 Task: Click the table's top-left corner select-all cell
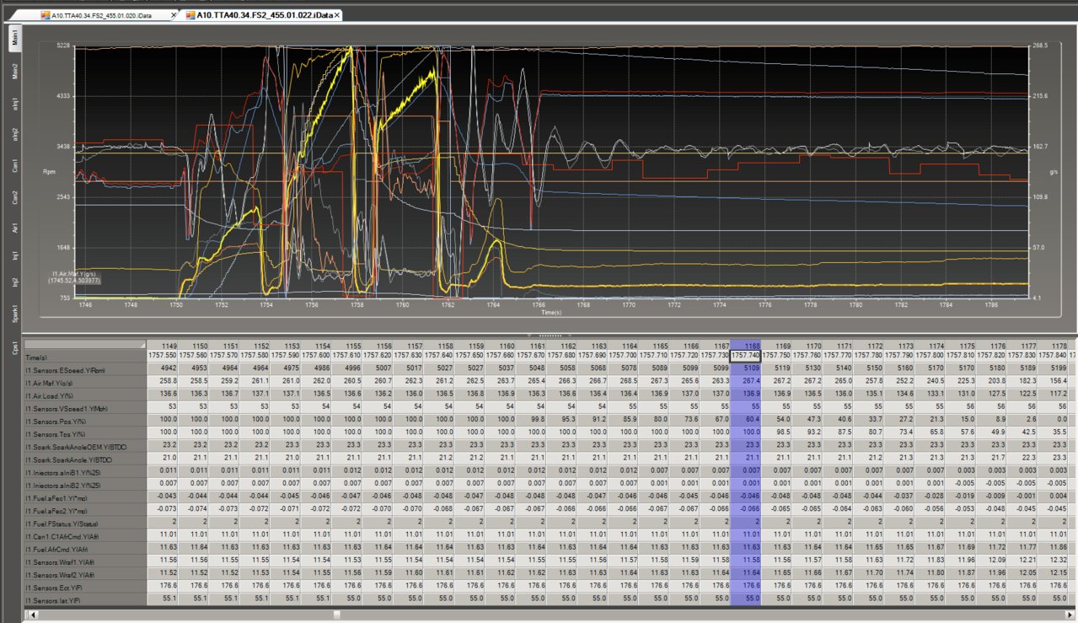click(x=87, y=346)
